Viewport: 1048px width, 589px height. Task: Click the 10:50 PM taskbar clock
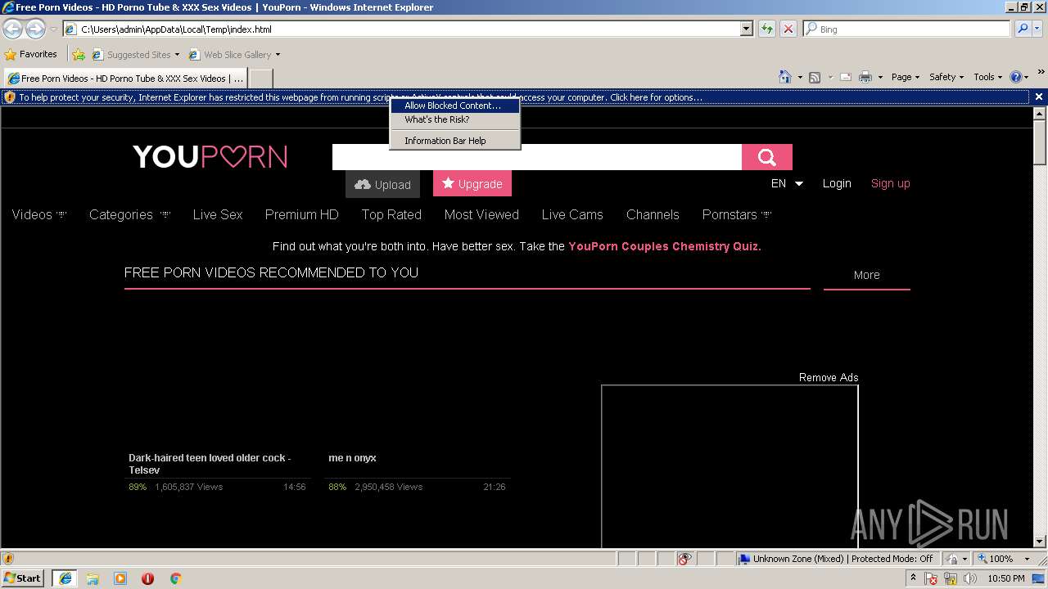(x=1006, y=578)
